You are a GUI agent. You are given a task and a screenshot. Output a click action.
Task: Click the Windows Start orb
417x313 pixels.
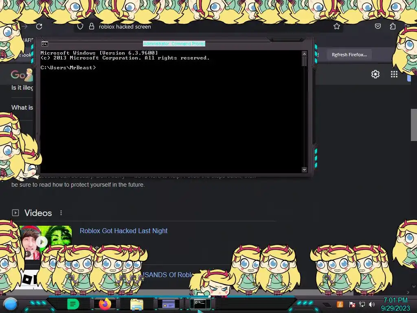point(11,304)
